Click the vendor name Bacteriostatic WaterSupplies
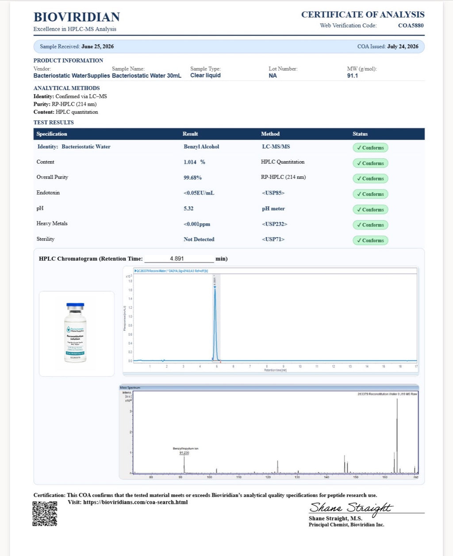Viewport: 453px width, 556px height. tap(72, 76)
